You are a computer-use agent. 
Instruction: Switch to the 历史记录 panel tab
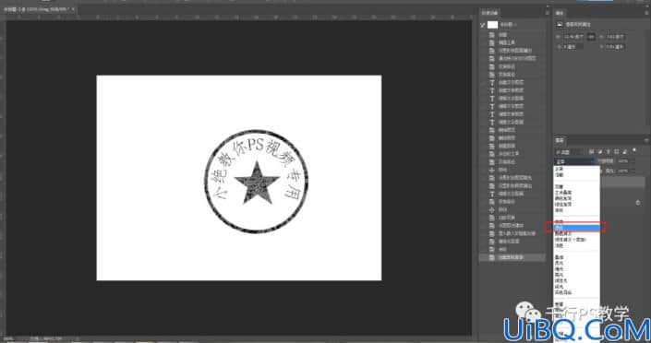point(490,13)
